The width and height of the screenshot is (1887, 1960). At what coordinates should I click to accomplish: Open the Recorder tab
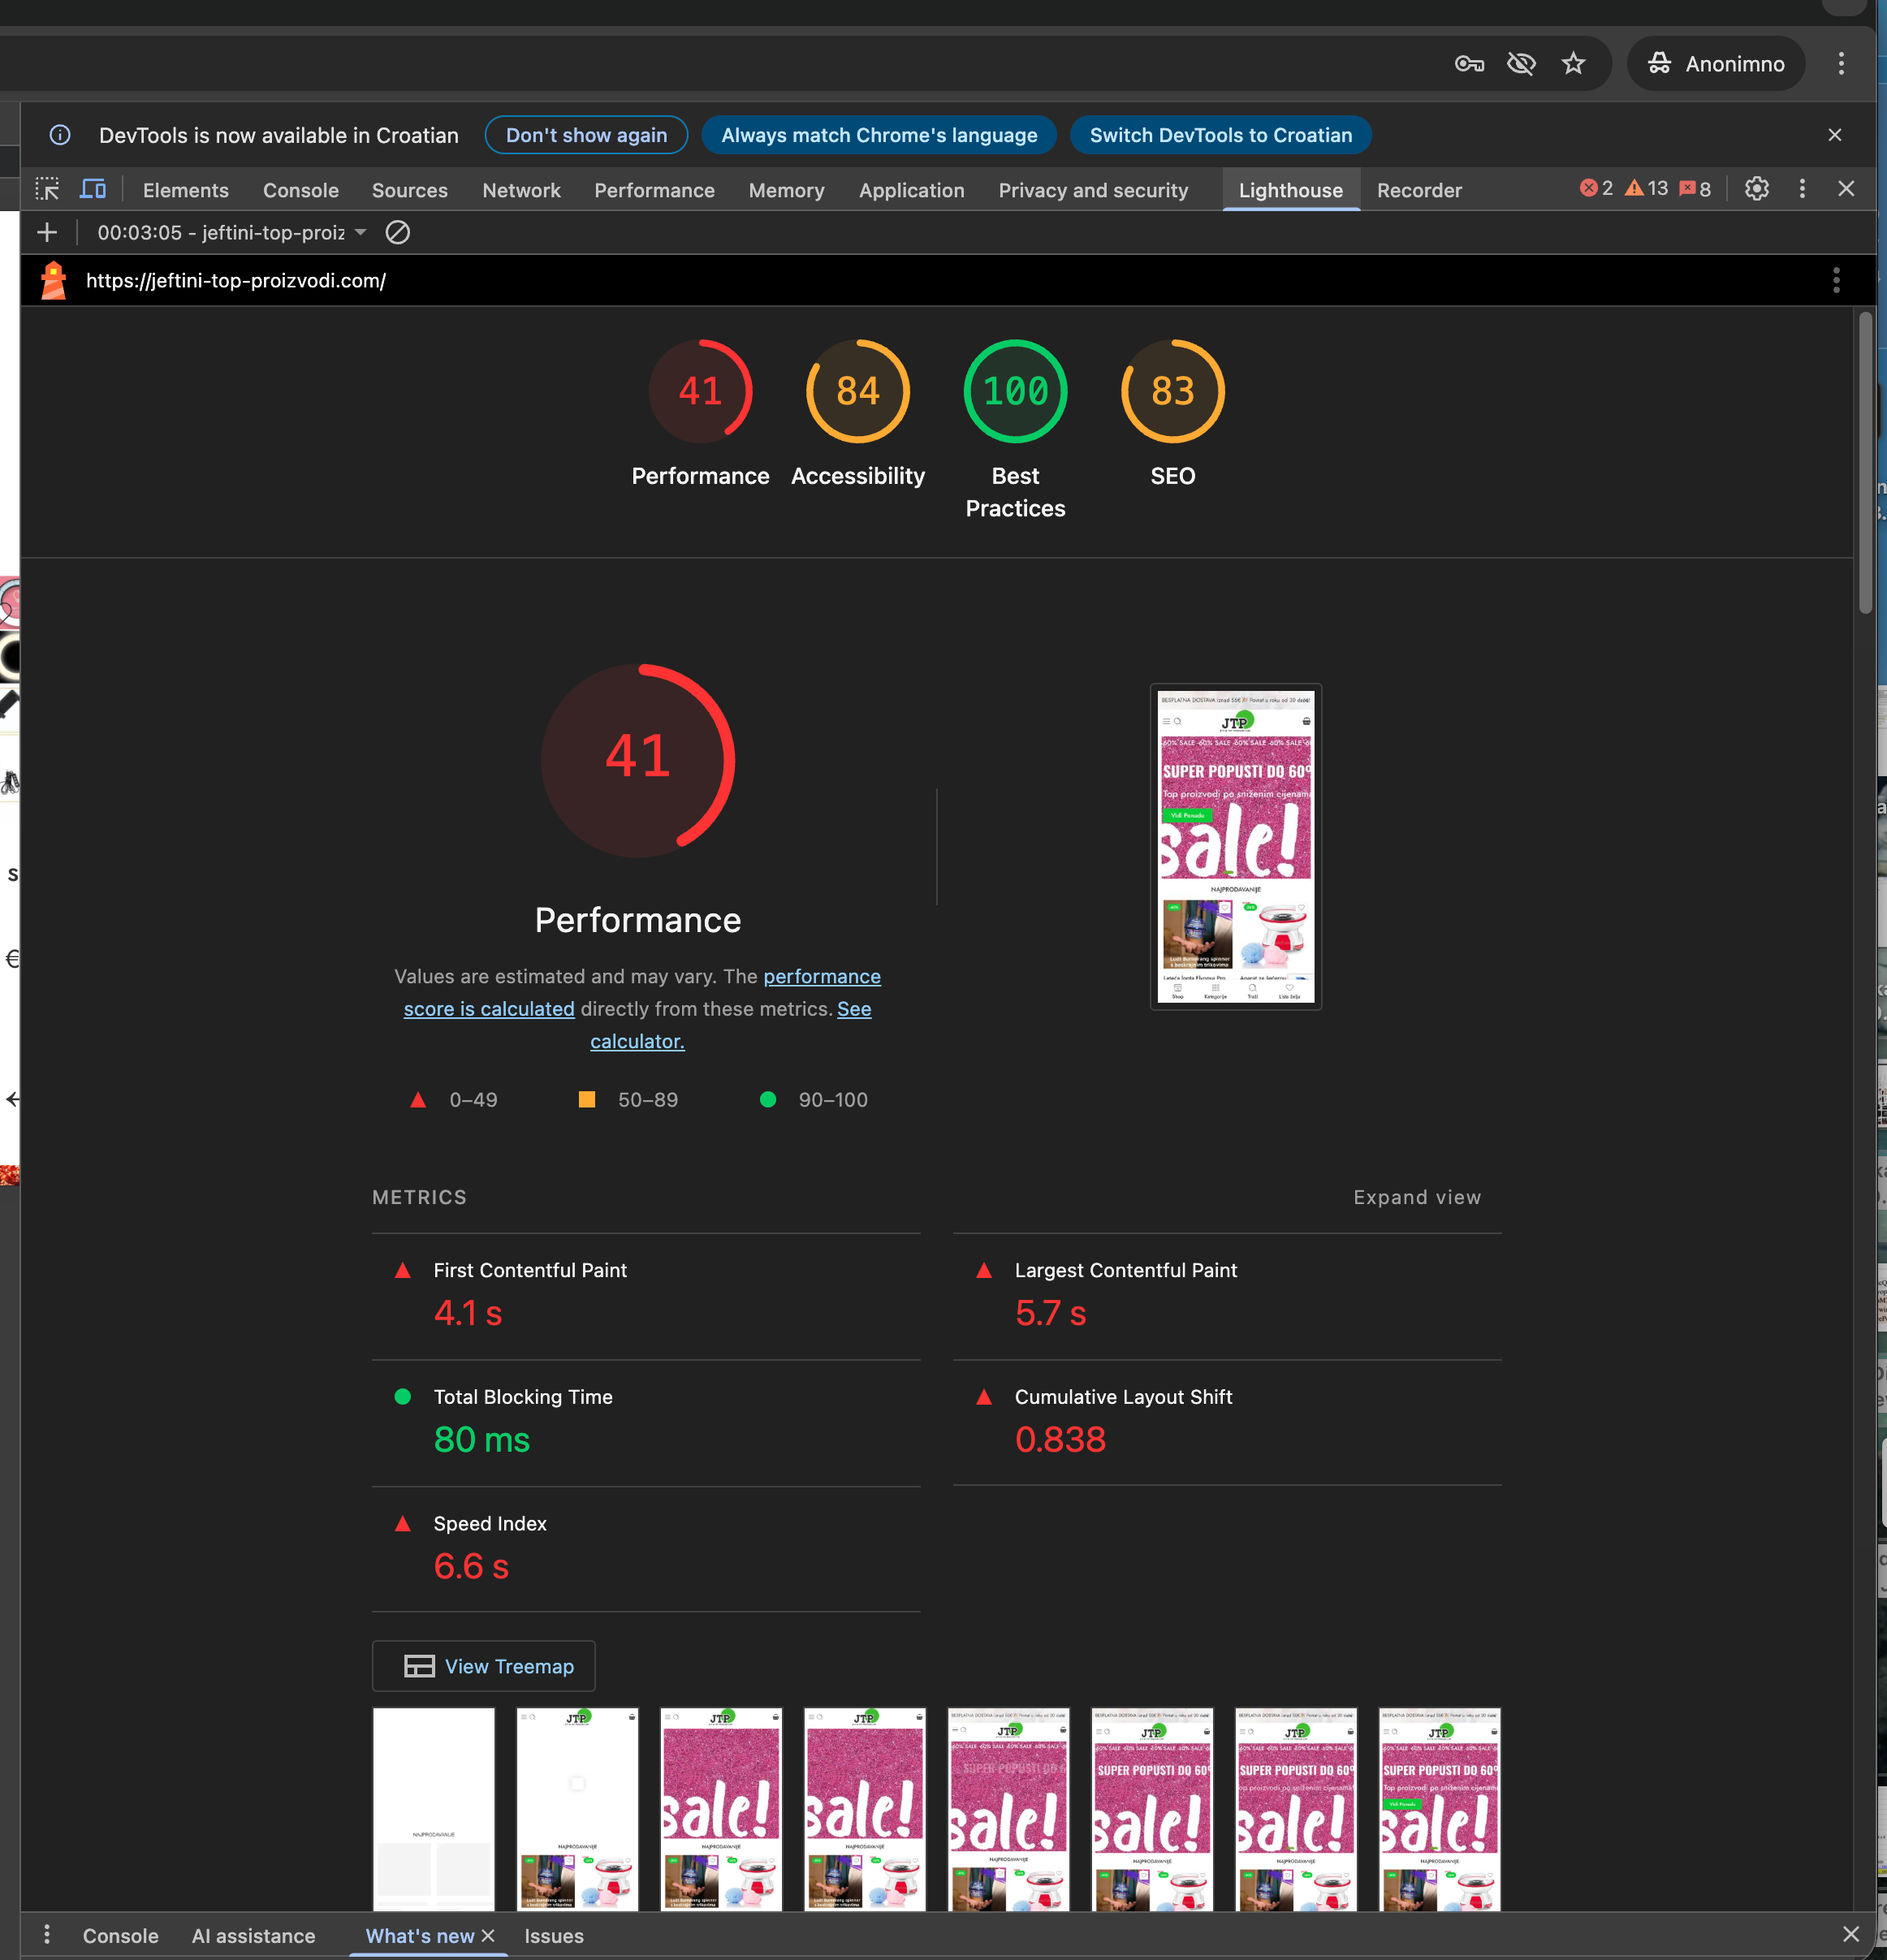(x=1418, y=190)
